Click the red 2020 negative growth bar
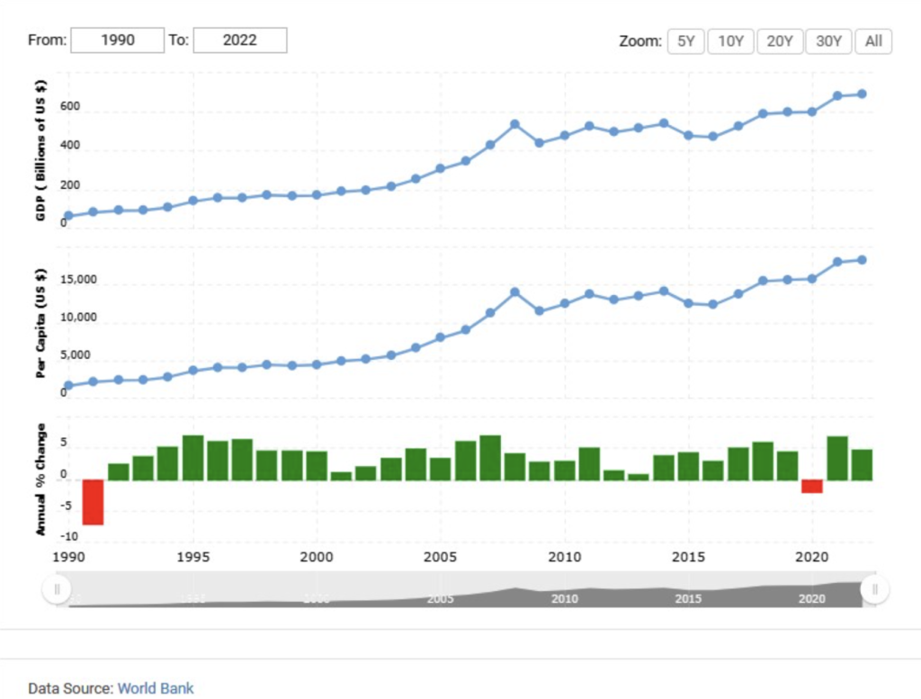This screenshot has height=699, width=921. tap(812, 486)
